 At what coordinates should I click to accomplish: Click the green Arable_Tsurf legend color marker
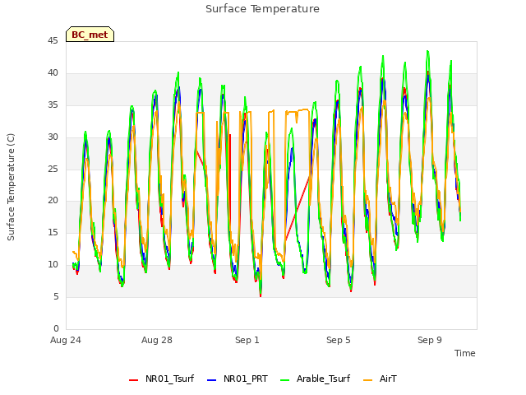285,380
